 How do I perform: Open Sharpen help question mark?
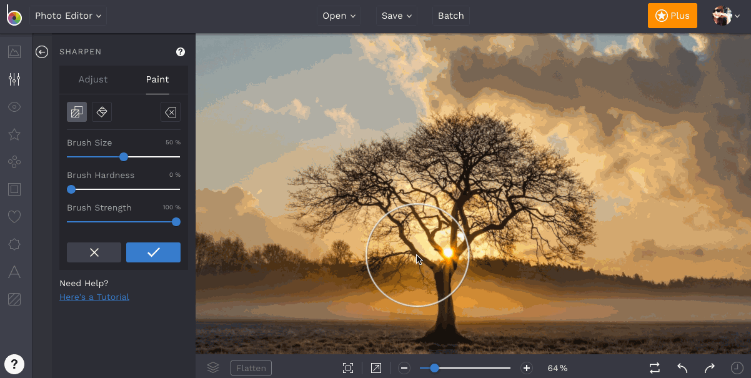181,52
